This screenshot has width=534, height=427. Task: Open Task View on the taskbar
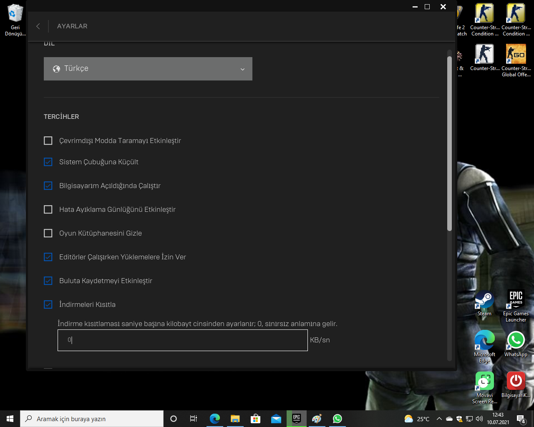click(x=194, y=419)
